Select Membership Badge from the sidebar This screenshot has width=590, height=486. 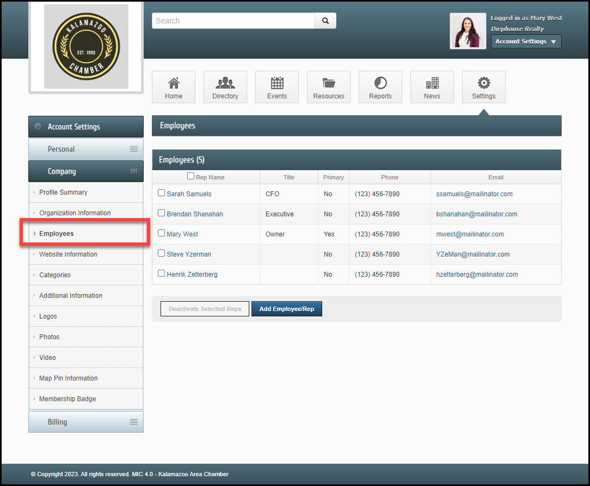[67, 399]
